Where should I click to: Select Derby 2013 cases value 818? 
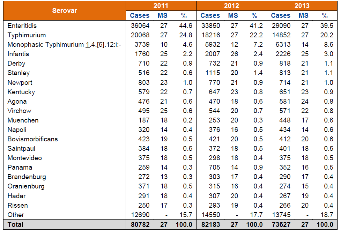click(x=285, y=64)
